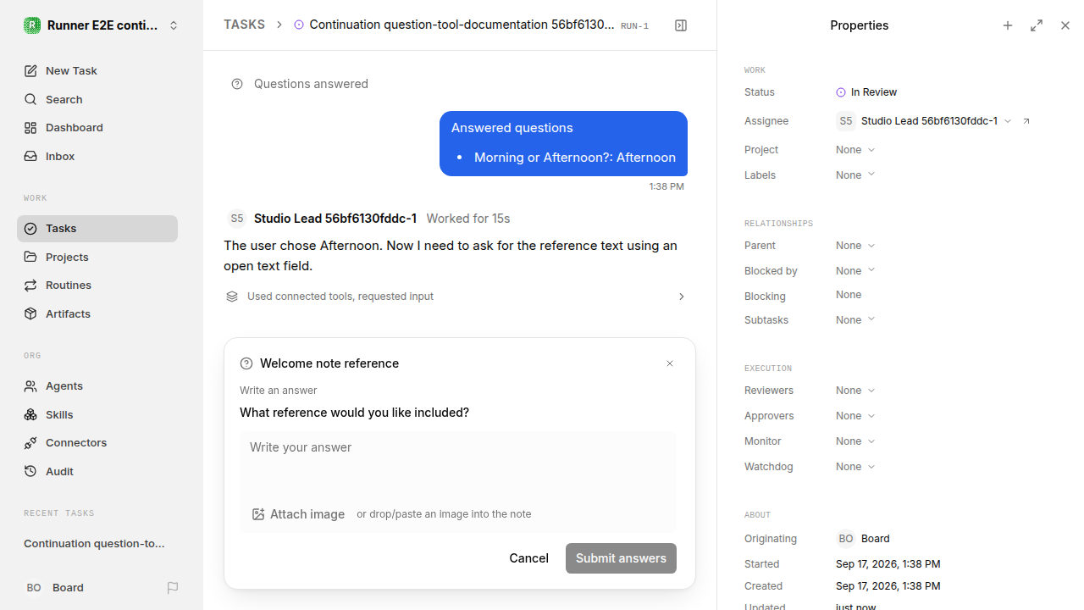Open the Labels None dropdown
Screen dimensions: 1084x610
tap(855, 175)
